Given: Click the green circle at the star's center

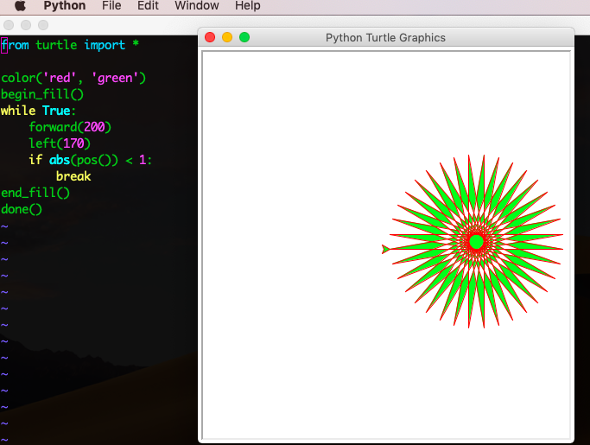Looking at the screenshot, I should (x=476, y=241).
